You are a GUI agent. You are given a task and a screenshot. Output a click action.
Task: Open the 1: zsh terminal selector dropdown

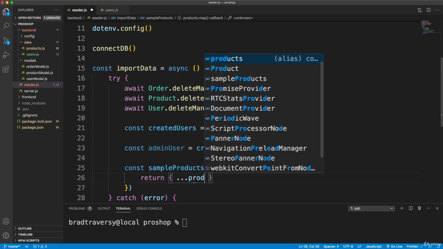point(371,208)
